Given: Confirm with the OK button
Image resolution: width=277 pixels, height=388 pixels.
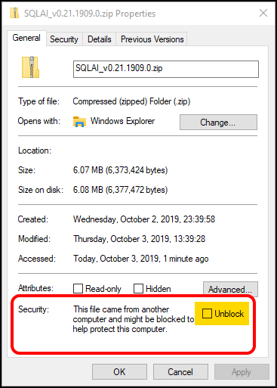Looking at the screenshot, I should point(119,371).
